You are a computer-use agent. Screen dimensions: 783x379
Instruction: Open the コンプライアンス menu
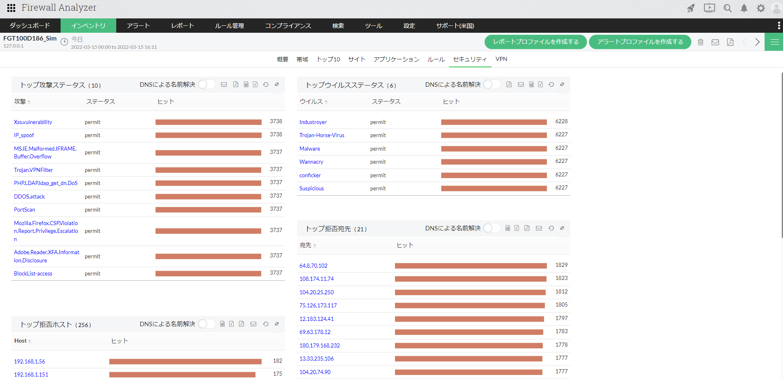click(288, 25)
